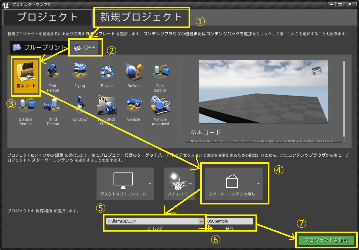Open the ブループリント template tab
Image resolution: width=359 pixels, height=250 pixels.
pos(39,47)
